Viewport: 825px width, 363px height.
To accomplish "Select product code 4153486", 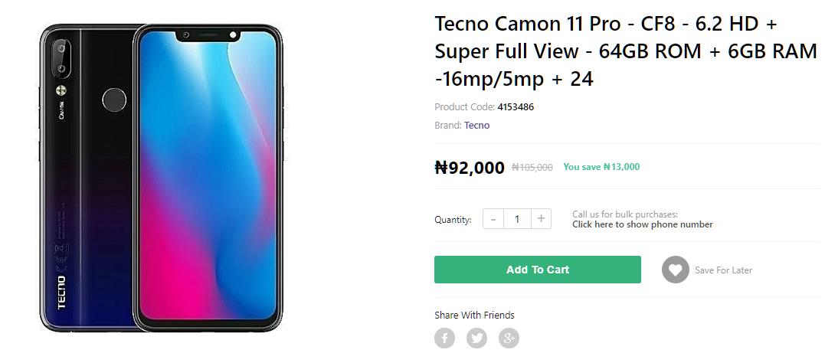I will (x=515, y=106).
